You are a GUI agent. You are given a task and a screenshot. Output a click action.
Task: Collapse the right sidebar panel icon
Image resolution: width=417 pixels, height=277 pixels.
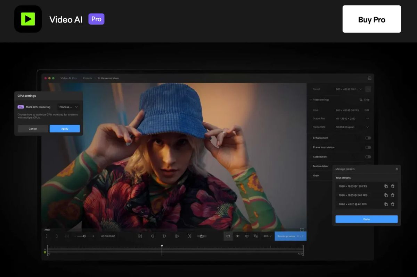(369, 78)
